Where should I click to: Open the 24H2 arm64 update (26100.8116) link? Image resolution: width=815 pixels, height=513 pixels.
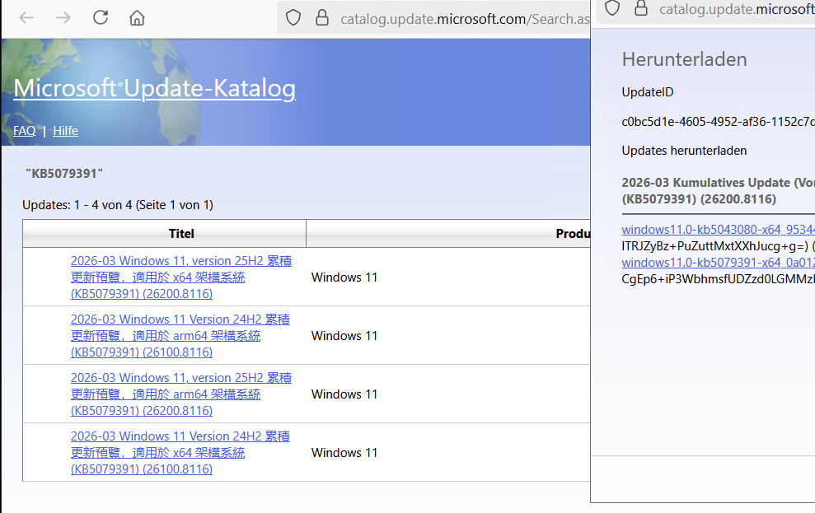click(180, 336)
